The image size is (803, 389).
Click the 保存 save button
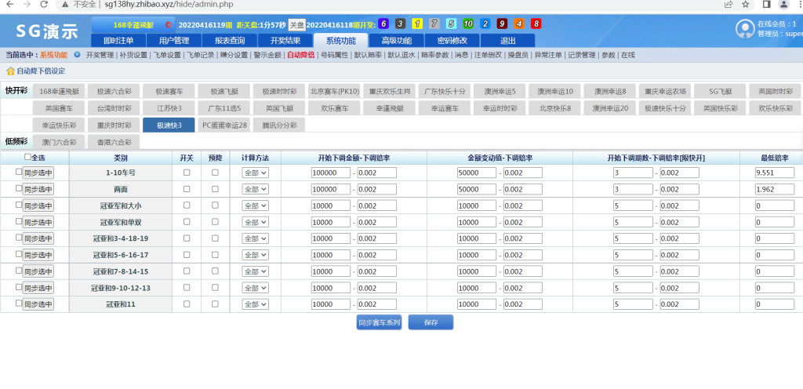[x=431, y=322]
